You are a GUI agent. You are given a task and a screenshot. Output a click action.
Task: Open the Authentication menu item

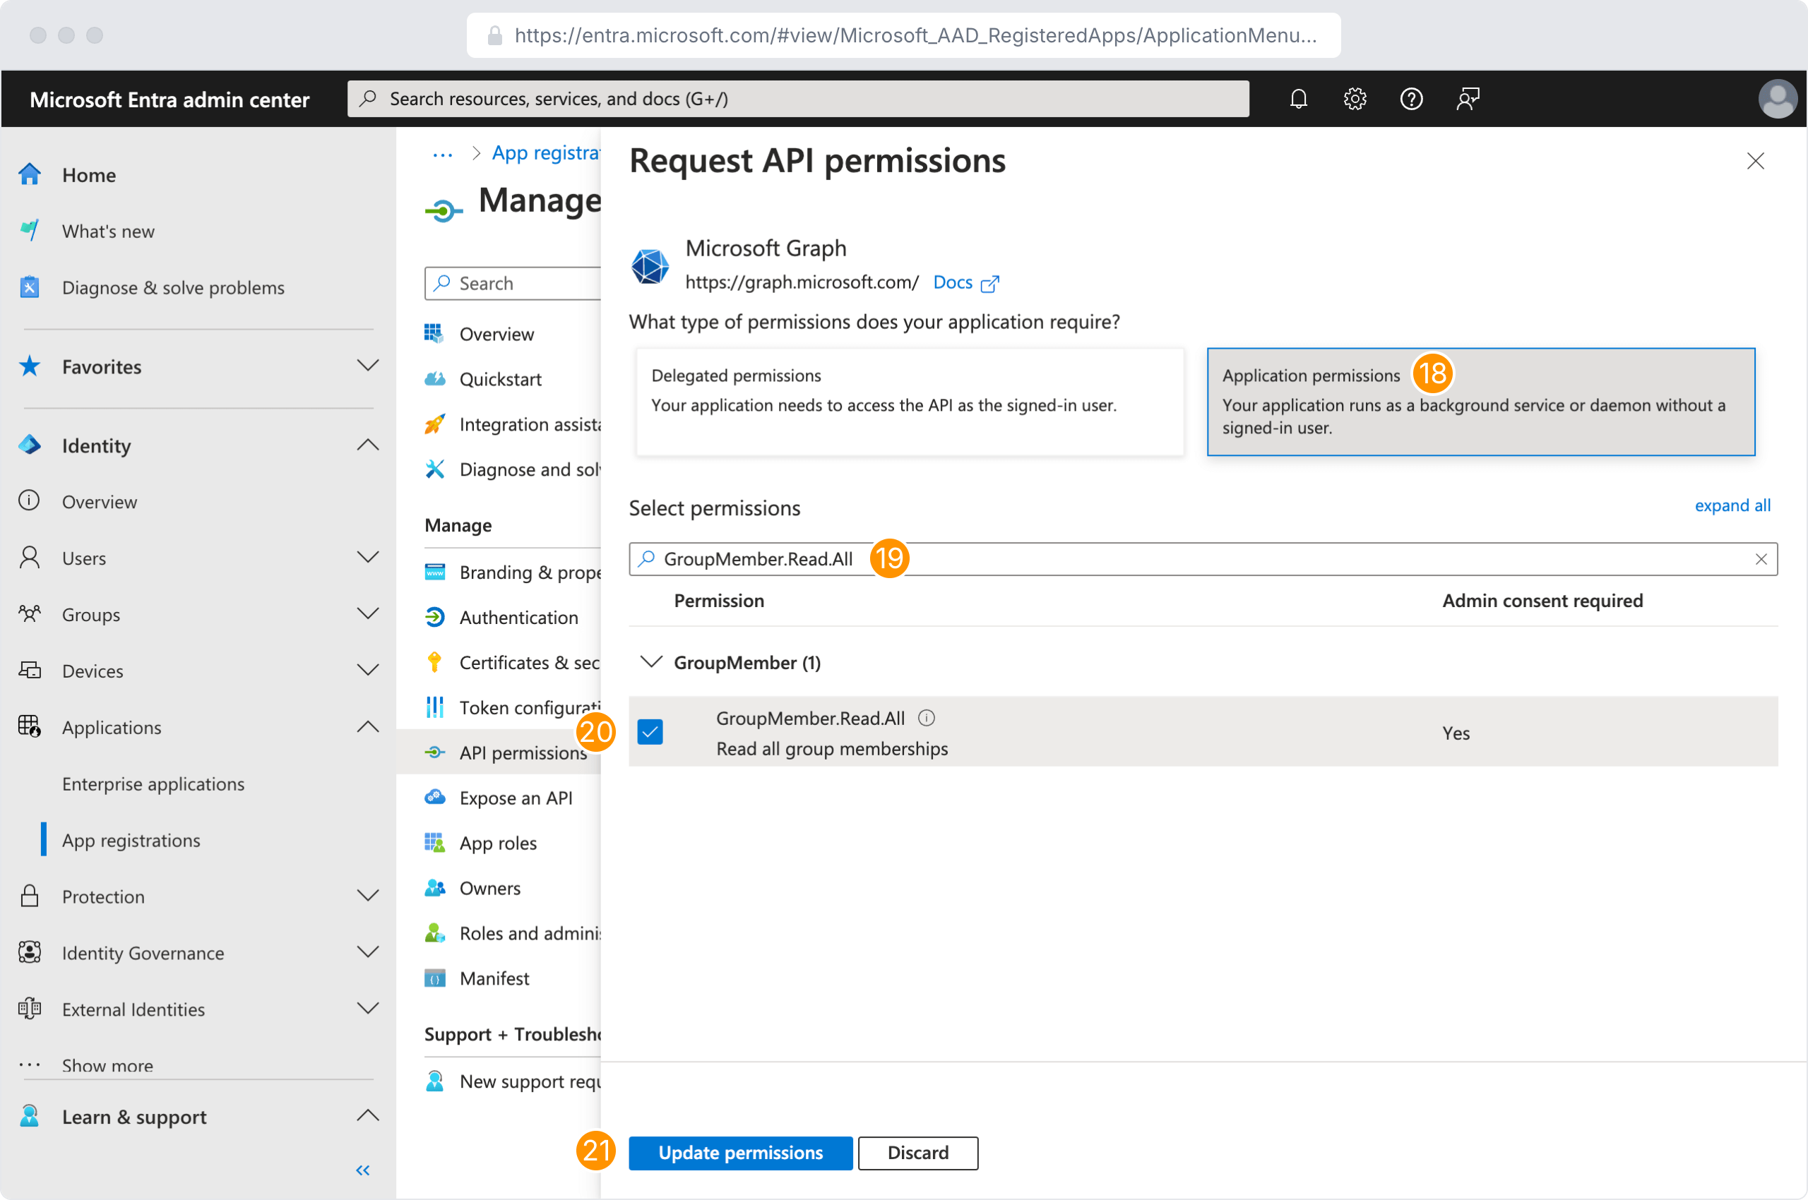point(518,617)
